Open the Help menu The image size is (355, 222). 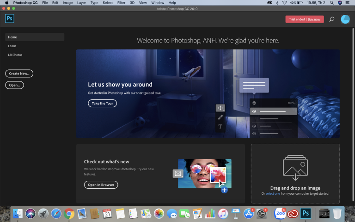(x=172, y=3)
